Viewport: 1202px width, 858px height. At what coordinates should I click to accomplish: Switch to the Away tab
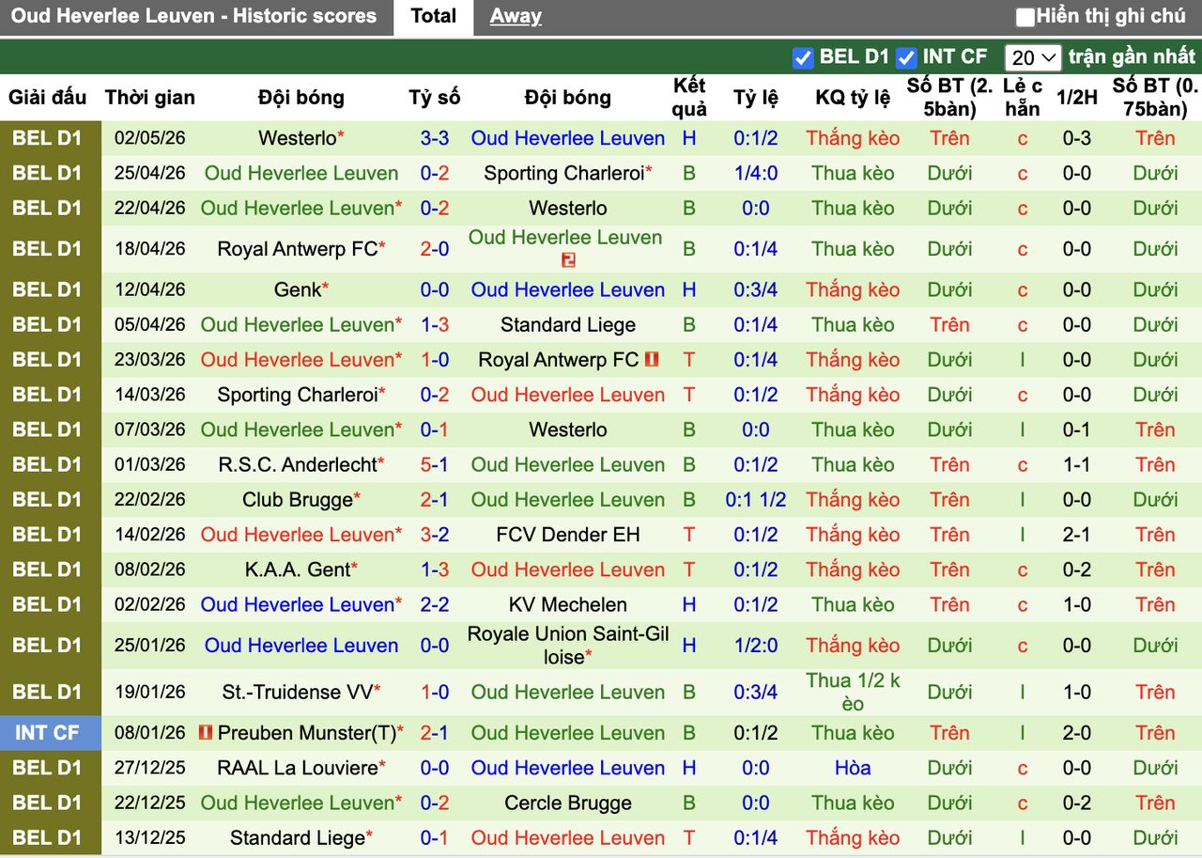[516, 16]
